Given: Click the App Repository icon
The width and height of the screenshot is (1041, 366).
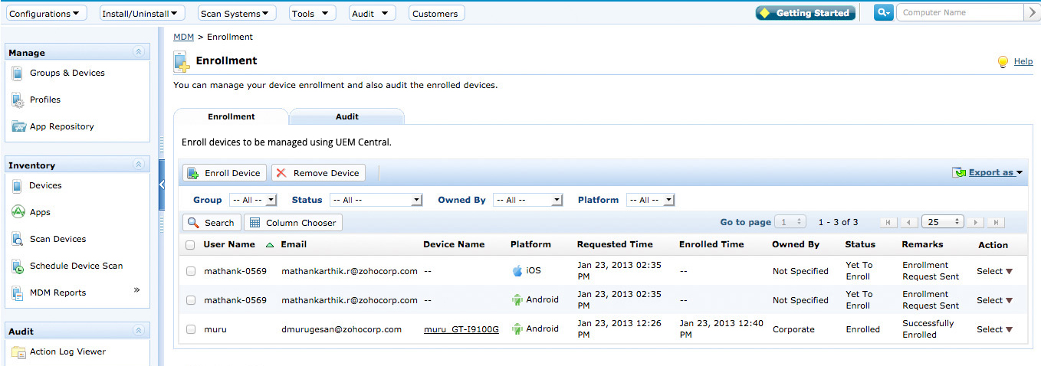Looking at the screenshot, I should point(18,127).
